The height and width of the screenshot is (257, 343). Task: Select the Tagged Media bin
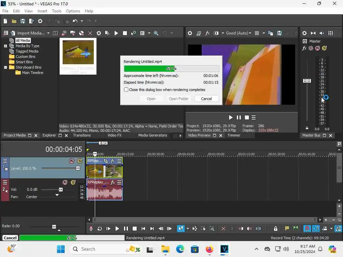click(27, 51)
